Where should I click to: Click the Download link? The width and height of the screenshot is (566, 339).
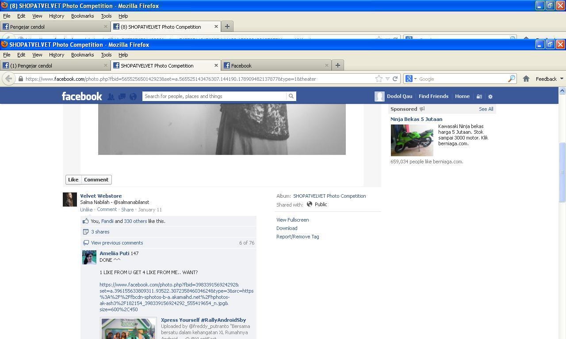tap(287, 228)
